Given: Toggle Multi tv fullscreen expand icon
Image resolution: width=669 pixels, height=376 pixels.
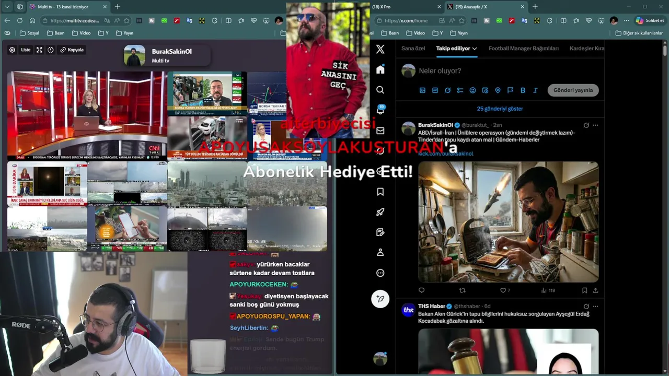Looking at the screenshot, I should 39,50.
